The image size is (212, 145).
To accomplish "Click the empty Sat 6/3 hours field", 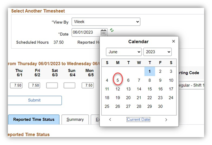I will point(52,85).
